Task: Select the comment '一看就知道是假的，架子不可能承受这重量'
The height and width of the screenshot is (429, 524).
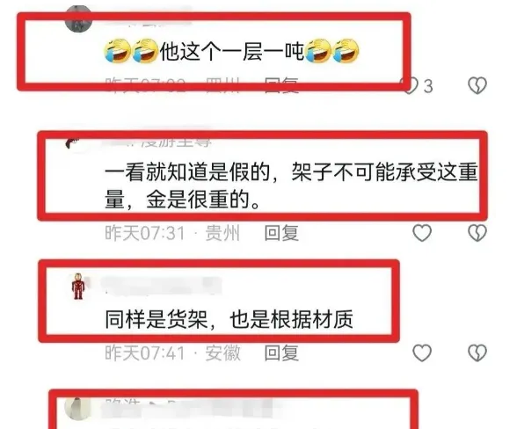Action: [291, 186]
